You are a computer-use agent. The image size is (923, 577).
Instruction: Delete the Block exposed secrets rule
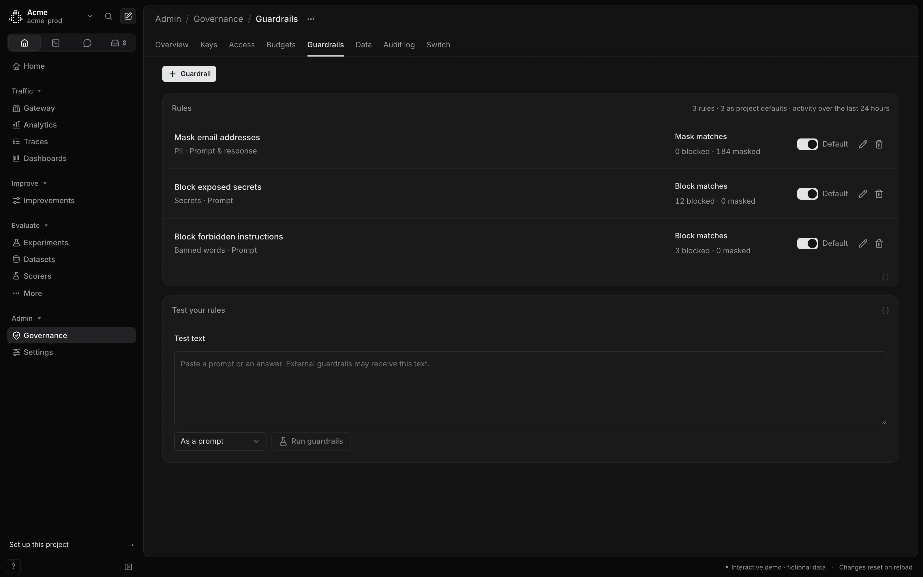click(x=879, y=194)
